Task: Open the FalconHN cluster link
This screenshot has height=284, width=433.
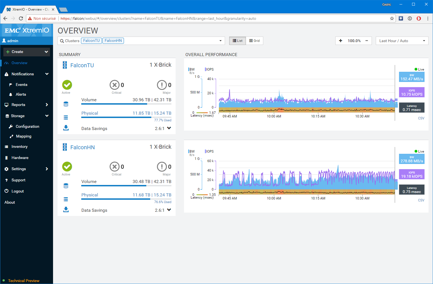Action: pyautogui.click(x=82, y=147)
